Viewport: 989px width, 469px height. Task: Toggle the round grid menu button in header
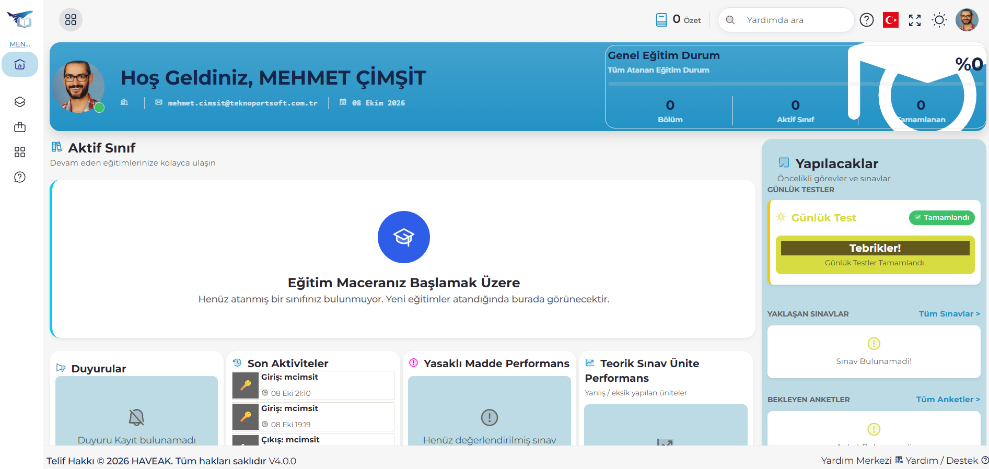[x=71, y=20]
